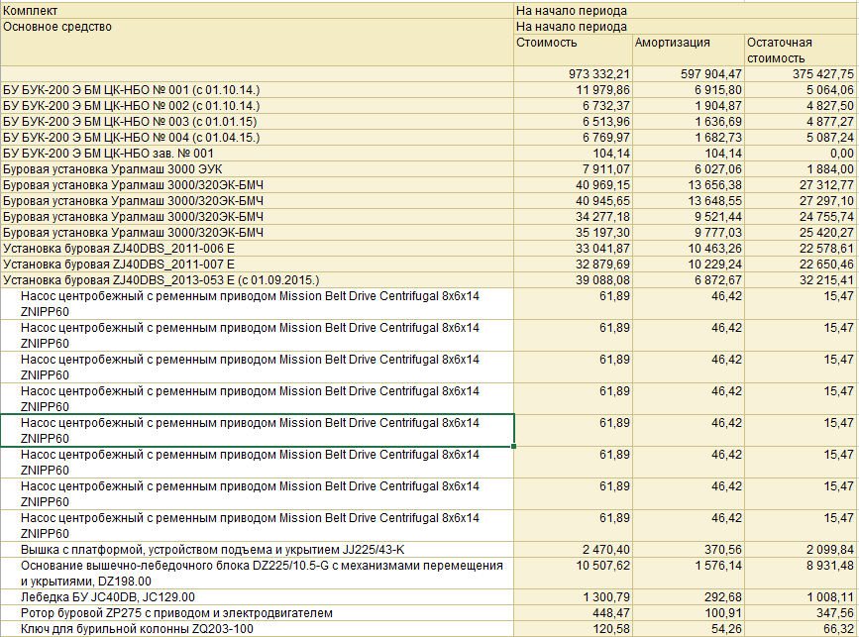This screenshot has width=859, height=637.
Task: Select the 'Основное средство' header cell
Action: click(x=257, y=43)
